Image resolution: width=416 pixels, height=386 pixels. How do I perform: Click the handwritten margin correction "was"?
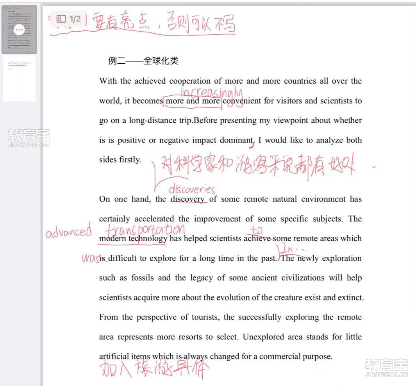point(90,258)
